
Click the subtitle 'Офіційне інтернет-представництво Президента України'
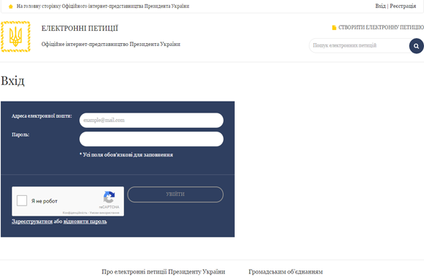[111, 44]
